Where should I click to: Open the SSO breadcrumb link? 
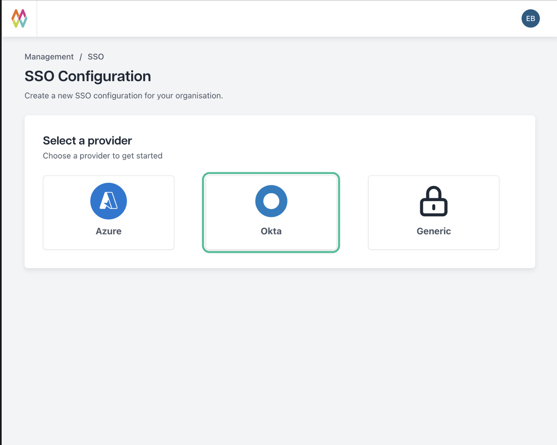[x=96, y=57]
